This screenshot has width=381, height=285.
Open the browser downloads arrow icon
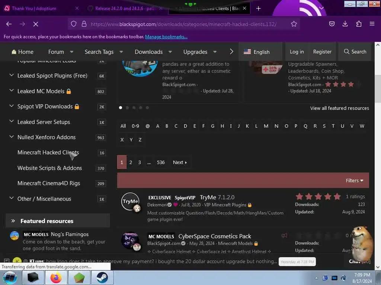(345, 24)
